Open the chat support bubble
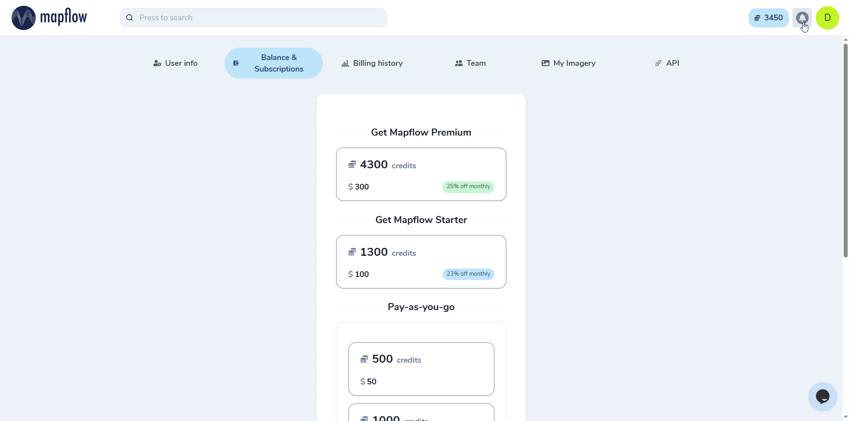 pos(822,396)
